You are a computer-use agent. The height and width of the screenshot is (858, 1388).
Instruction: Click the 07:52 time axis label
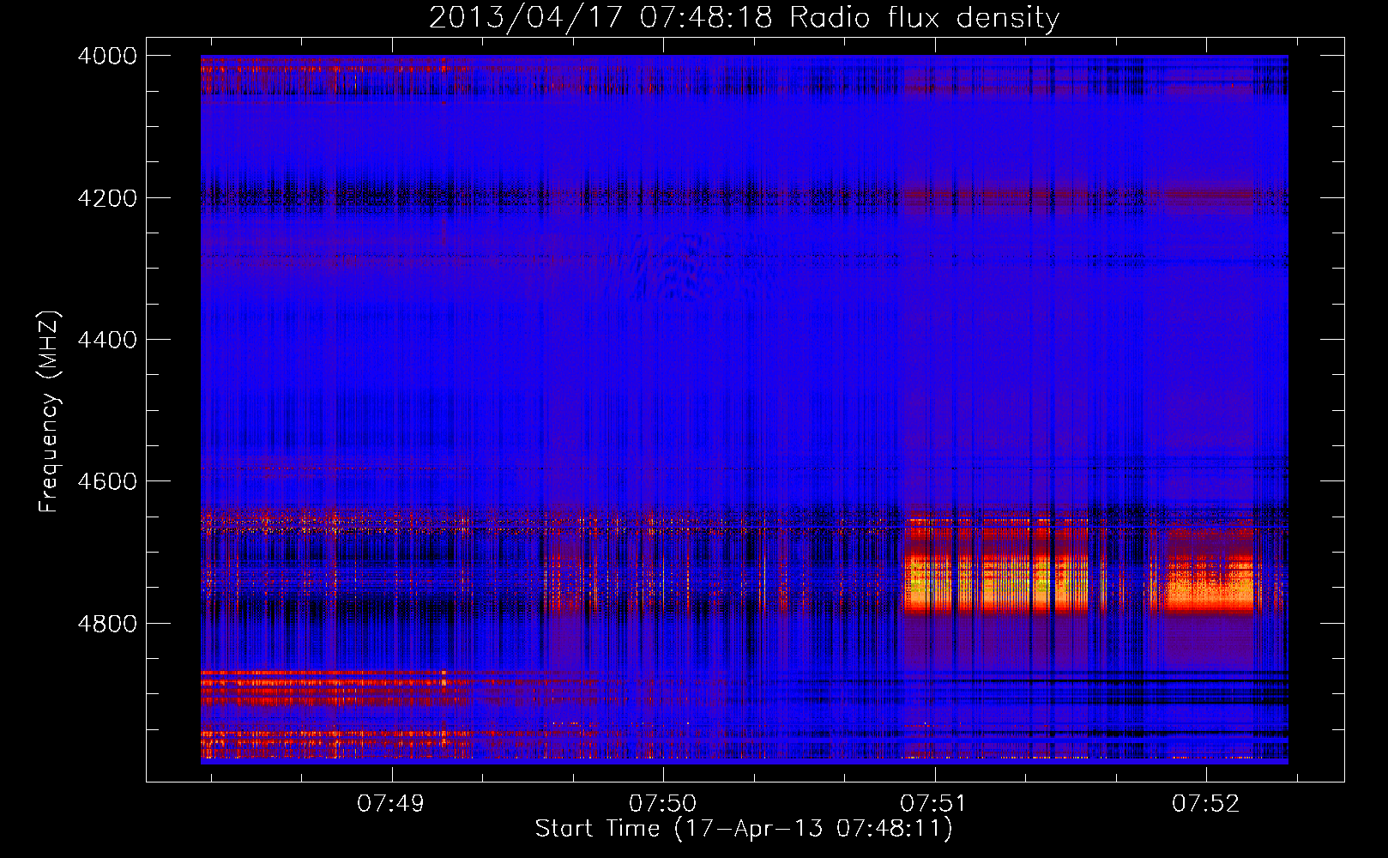(1206, 803)
